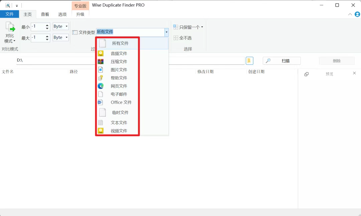Sort by the 修改日期 column header
This screenshot has height=216, width=361.
pyautogui.click(x=205, y=72)
